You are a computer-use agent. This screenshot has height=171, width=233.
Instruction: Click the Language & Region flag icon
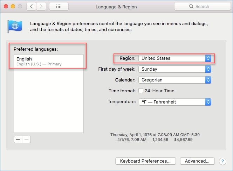15,26
